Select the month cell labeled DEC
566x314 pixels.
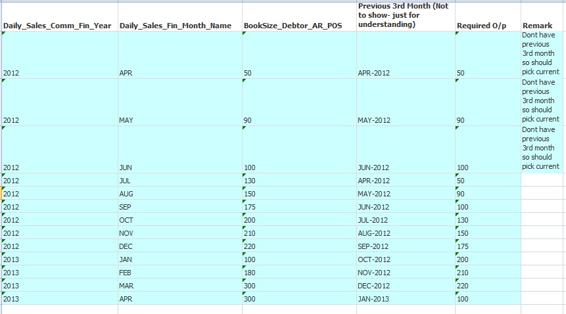tap(180, 246)
